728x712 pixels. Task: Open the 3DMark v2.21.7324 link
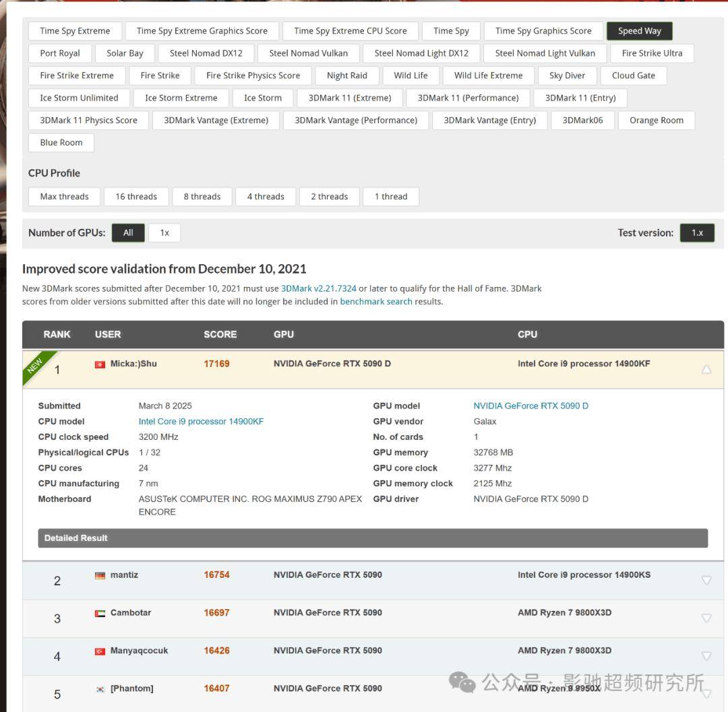318,288
